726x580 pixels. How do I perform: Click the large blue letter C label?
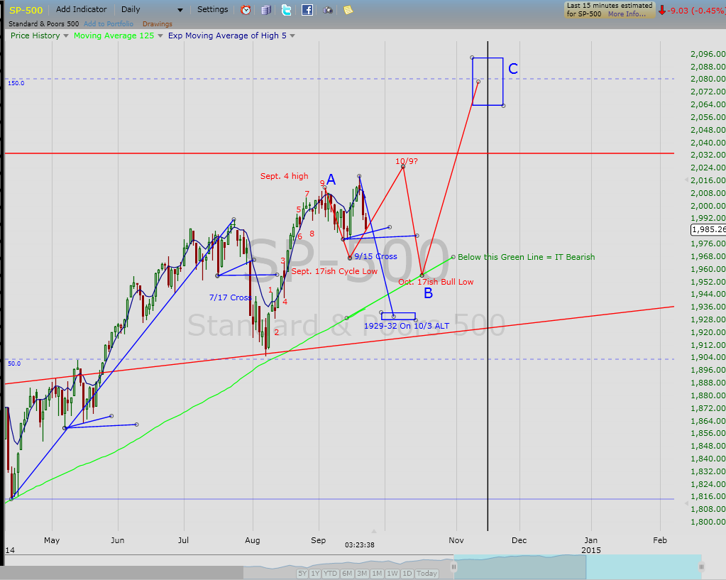pyautogui.click(x=513, y=69)
